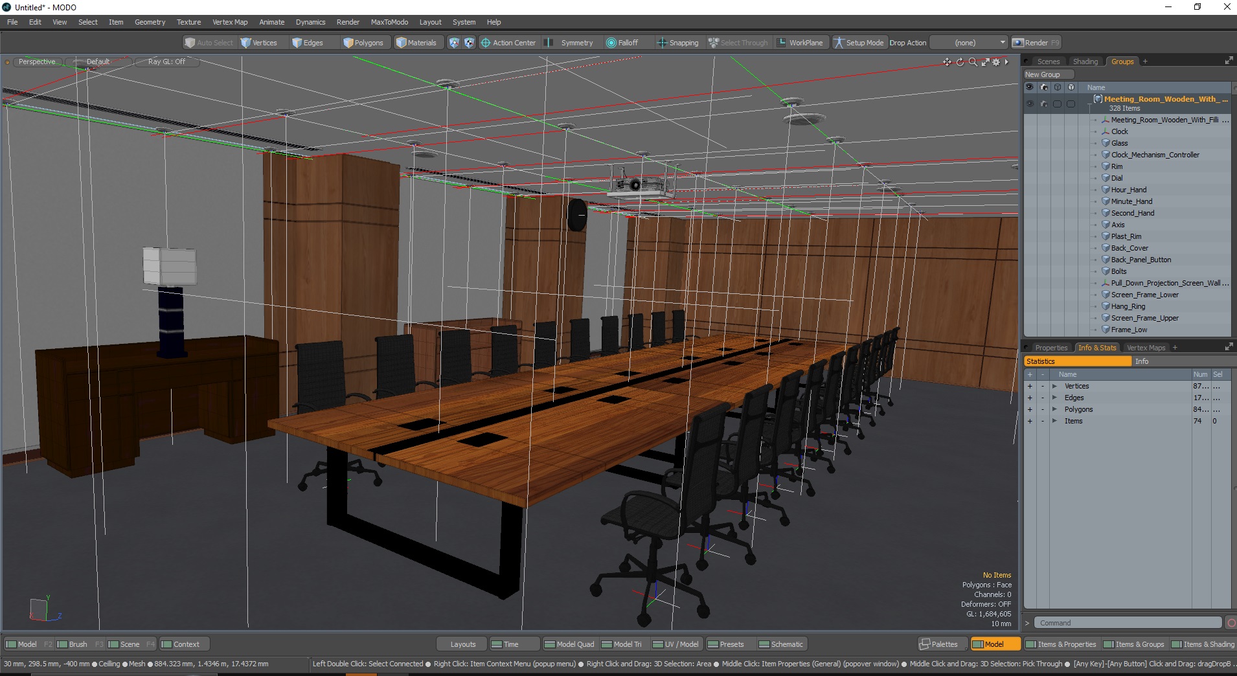This screenshot has height=676, width=1237.
Task: Click the mesh icon of the Glass item
Action: pos(1106,143)
